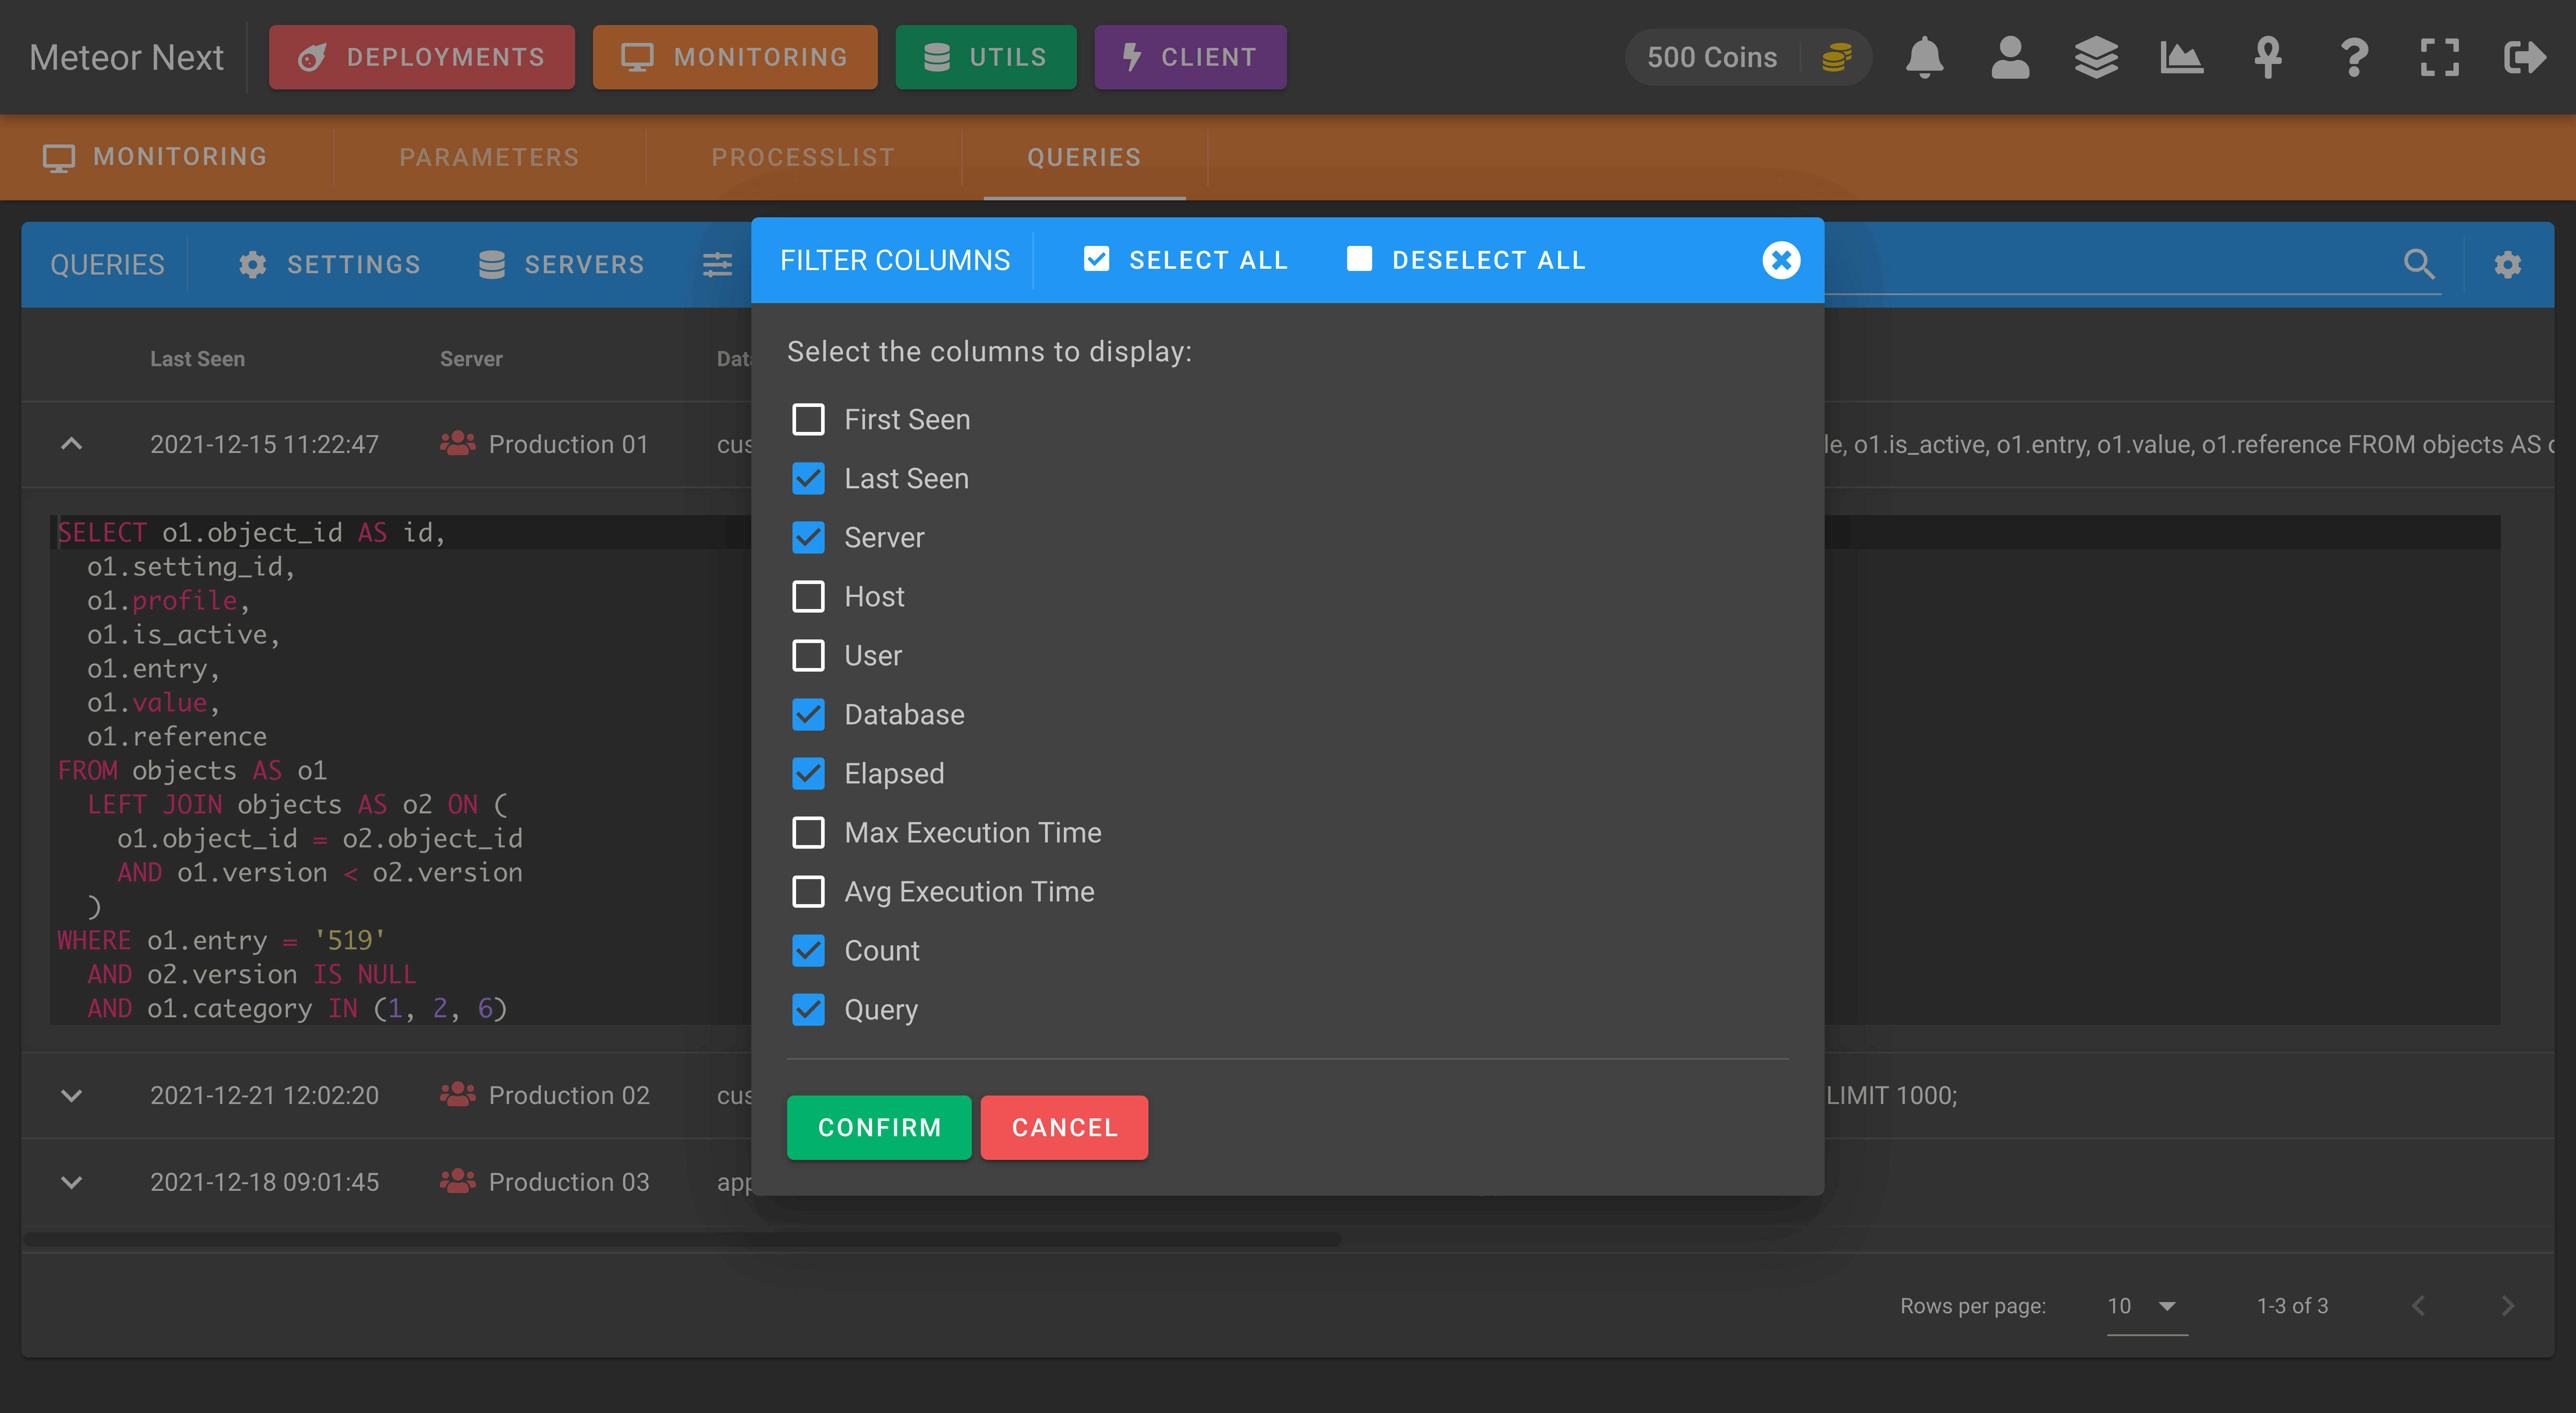Uncheck the Server column checkbox
The image size is (2576, 1413).
[808, 537]
